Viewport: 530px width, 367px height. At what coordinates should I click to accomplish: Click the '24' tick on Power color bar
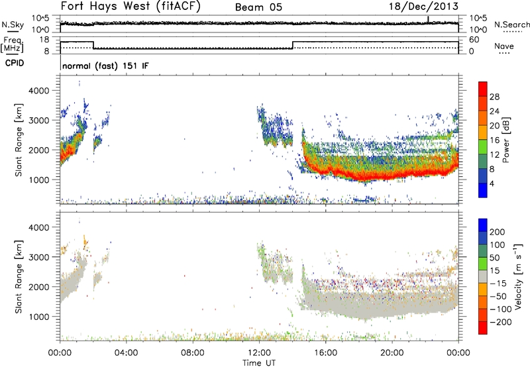[494, 111]
